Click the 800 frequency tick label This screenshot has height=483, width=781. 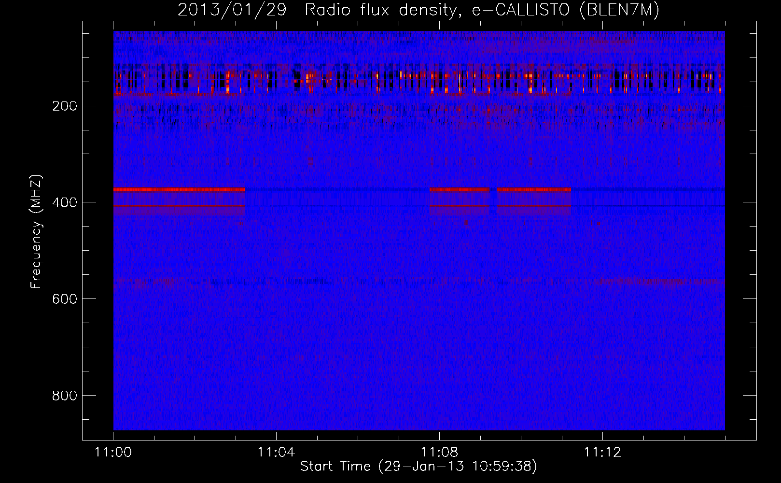(64, 396)
